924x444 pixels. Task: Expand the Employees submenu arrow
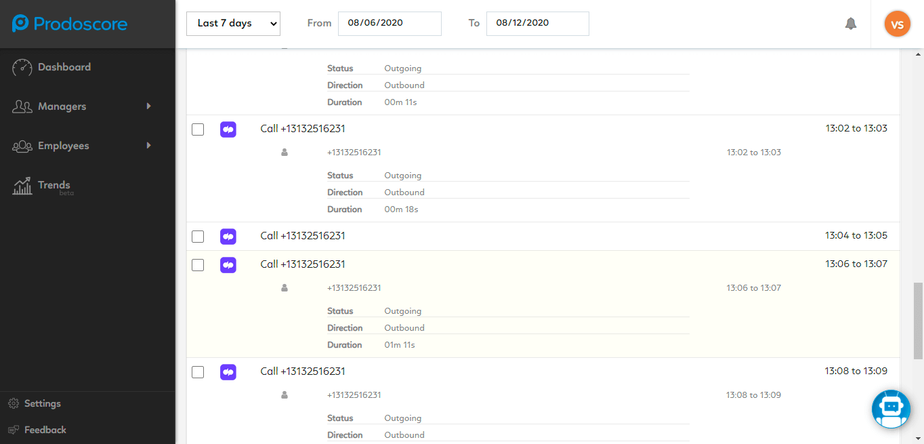point(148,146)
